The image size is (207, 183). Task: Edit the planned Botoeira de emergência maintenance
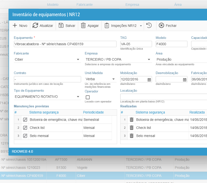click(x=25, y=119)
